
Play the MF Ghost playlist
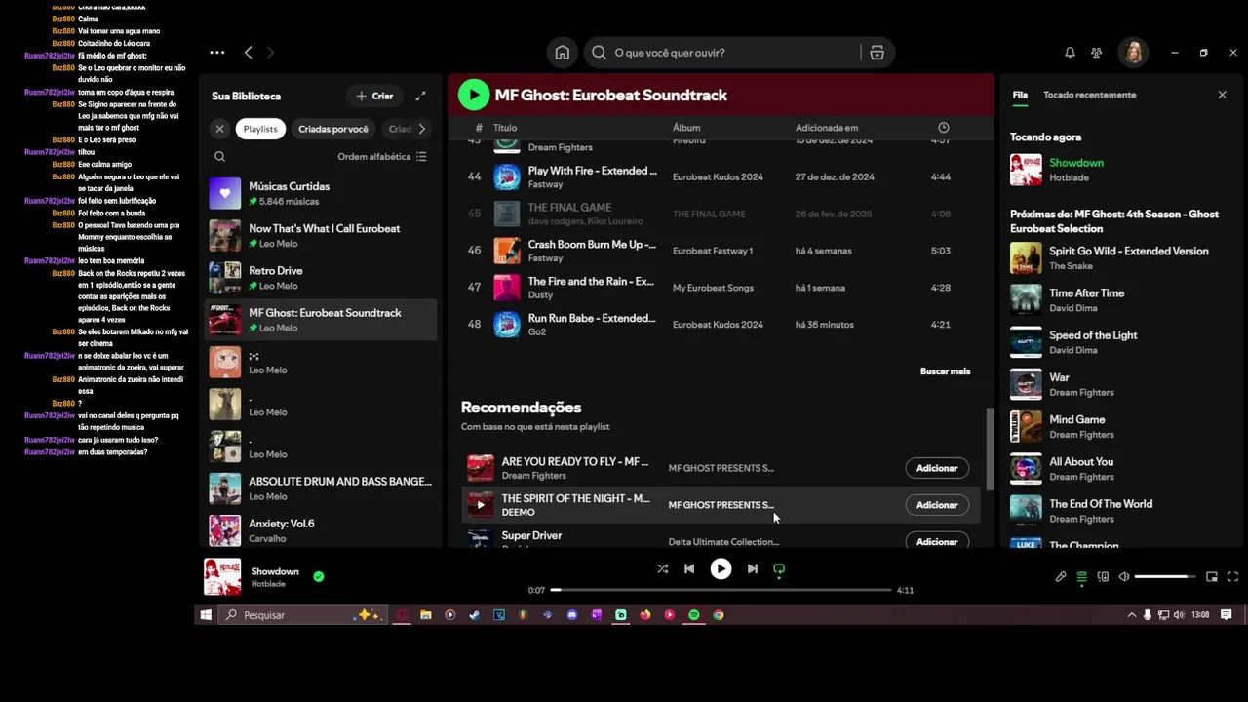click(474, 95)
